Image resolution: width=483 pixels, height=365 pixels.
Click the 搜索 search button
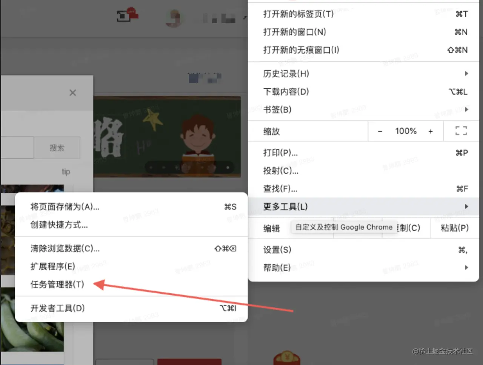click(x=57, y=148)
